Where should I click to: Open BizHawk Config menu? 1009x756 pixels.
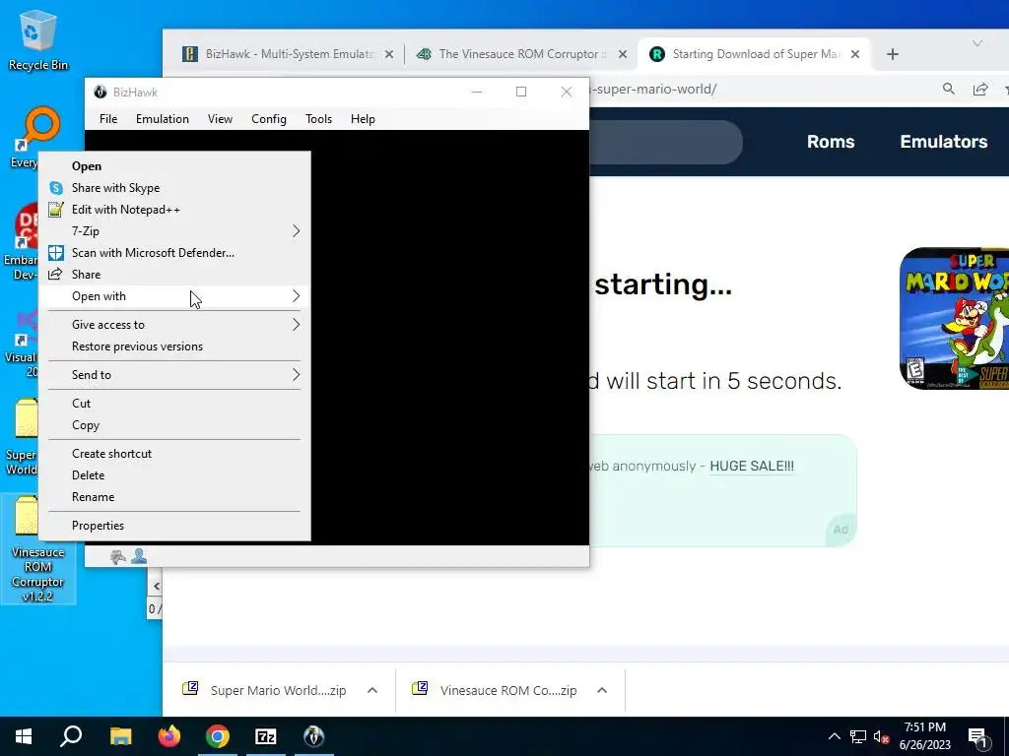(x=268, y=119)
